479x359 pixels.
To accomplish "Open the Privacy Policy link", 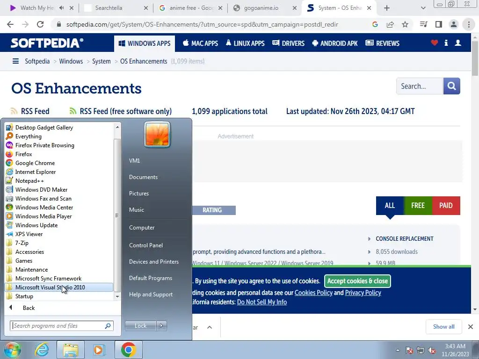I will [x=363, y=293].
